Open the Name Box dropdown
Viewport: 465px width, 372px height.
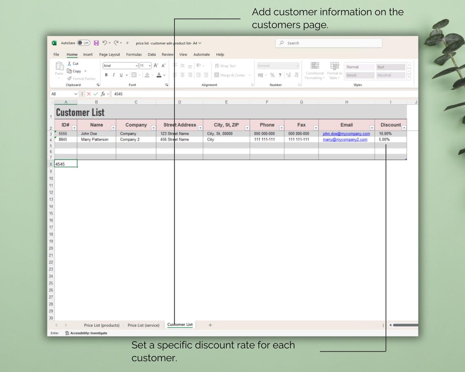tap(75, 94)
